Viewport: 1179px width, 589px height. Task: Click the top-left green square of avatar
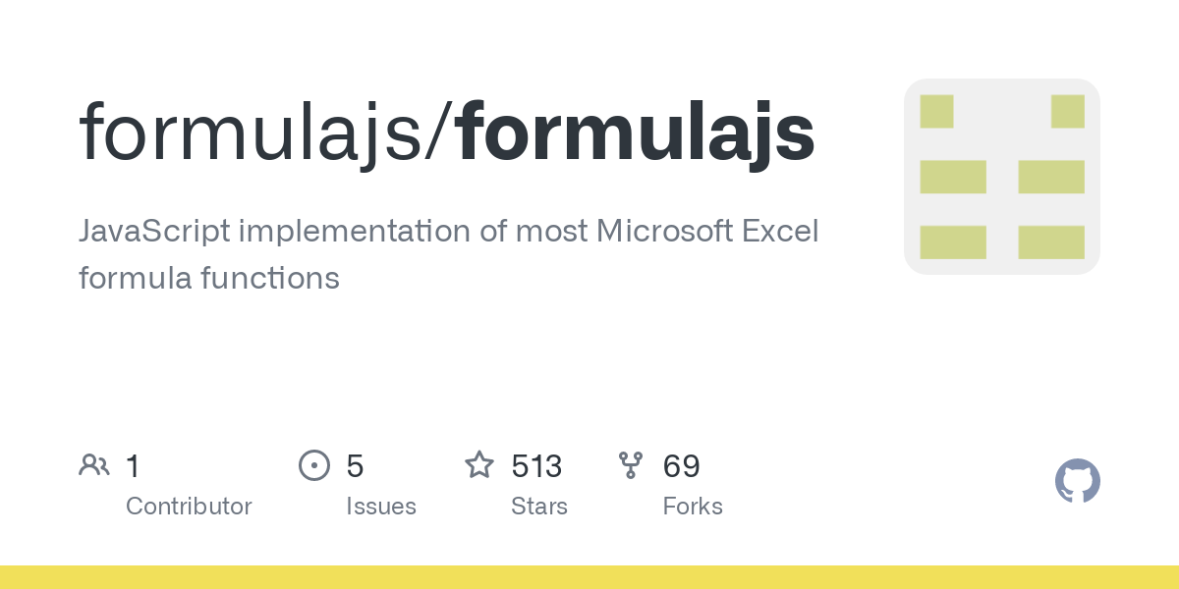pos(937,111)
